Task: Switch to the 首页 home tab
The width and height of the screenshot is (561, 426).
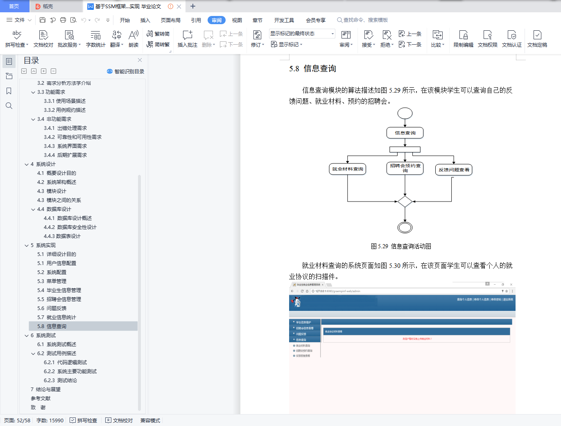Action: click(x=14, y=6)
